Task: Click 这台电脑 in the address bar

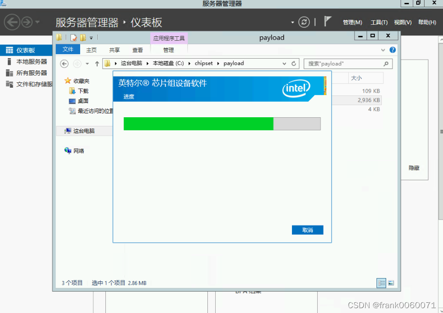Action: pos(131,63)
